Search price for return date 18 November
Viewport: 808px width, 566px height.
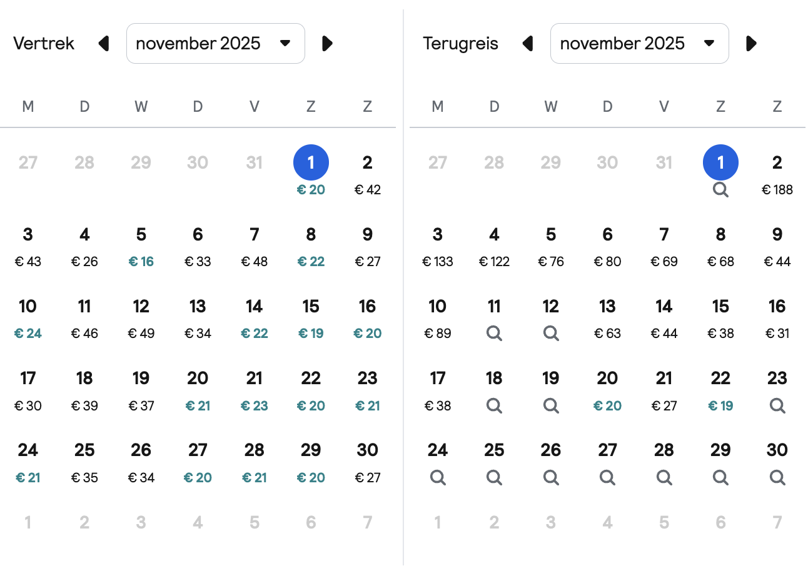pos(494,405)
